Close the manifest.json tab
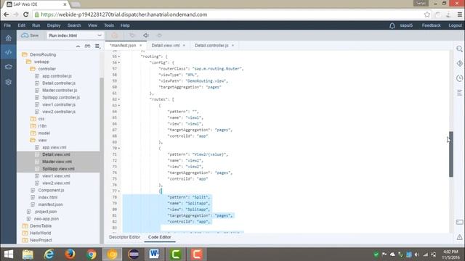The width and height of the screenshot is (465, 261). 140,45
